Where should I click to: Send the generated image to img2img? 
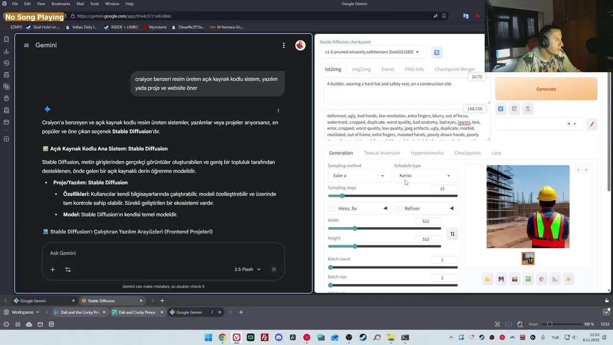click(x=528, y=279)
